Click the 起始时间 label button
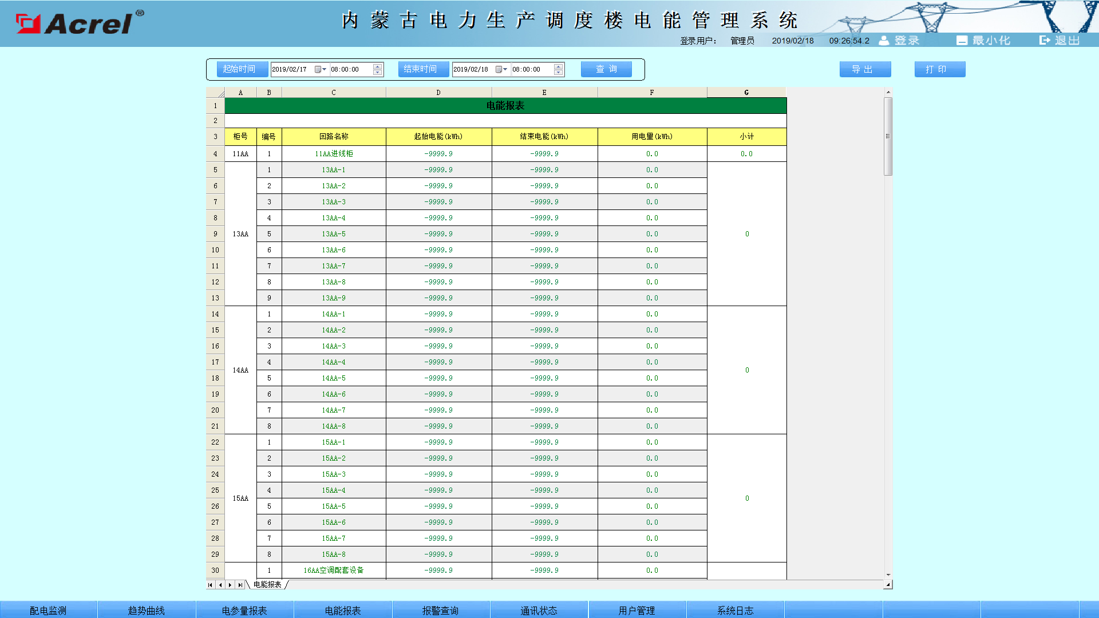Image resolution: width=1099 pixels, height=618 pixels. (x=242, y=69)
